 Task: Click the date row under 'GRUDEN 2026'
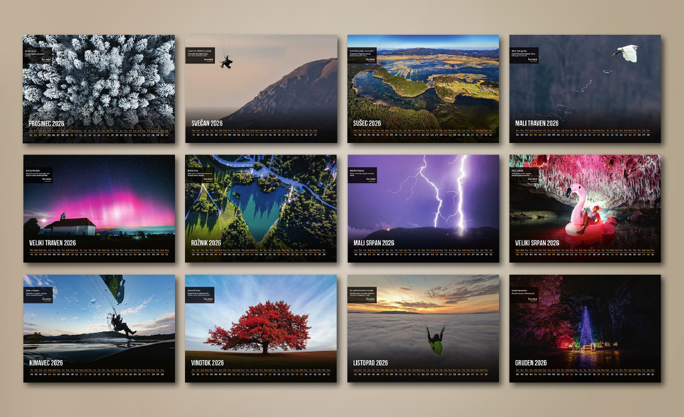pyautogui.click(x=584, y=374)
